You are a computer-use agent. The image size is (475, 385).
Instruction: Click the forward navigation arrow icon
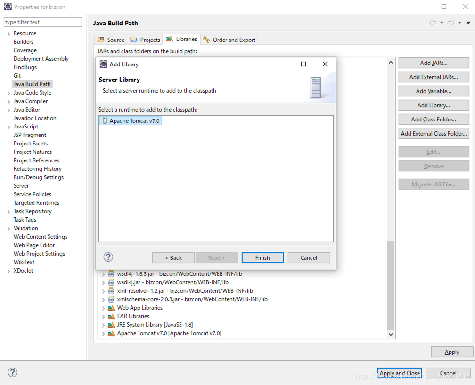(451, 23)
